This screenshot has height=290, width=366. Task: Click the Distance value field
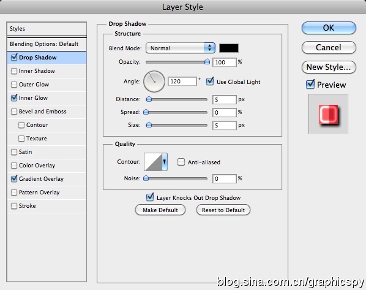pos(225,99)
